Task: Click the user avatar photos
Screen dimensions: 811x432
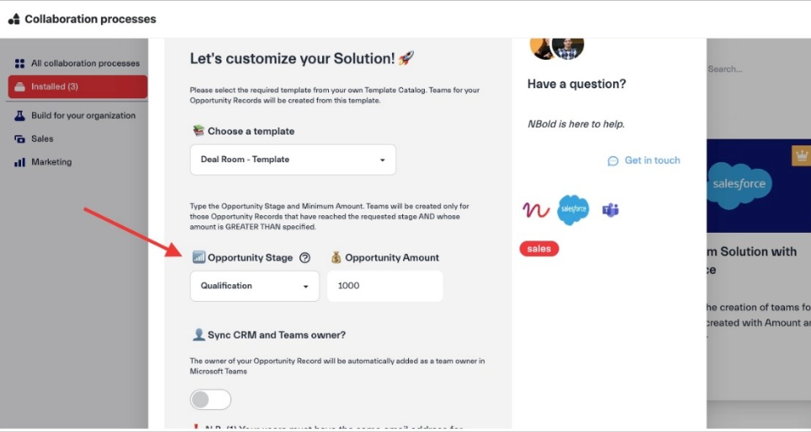Action: click(557, 47)
